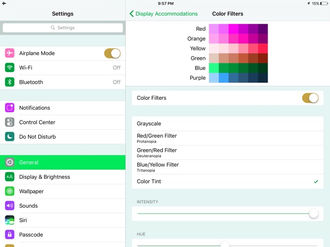330x247 pixels.
Task: Tap the lightest swatch in Red row
Action: pos(214,29)
